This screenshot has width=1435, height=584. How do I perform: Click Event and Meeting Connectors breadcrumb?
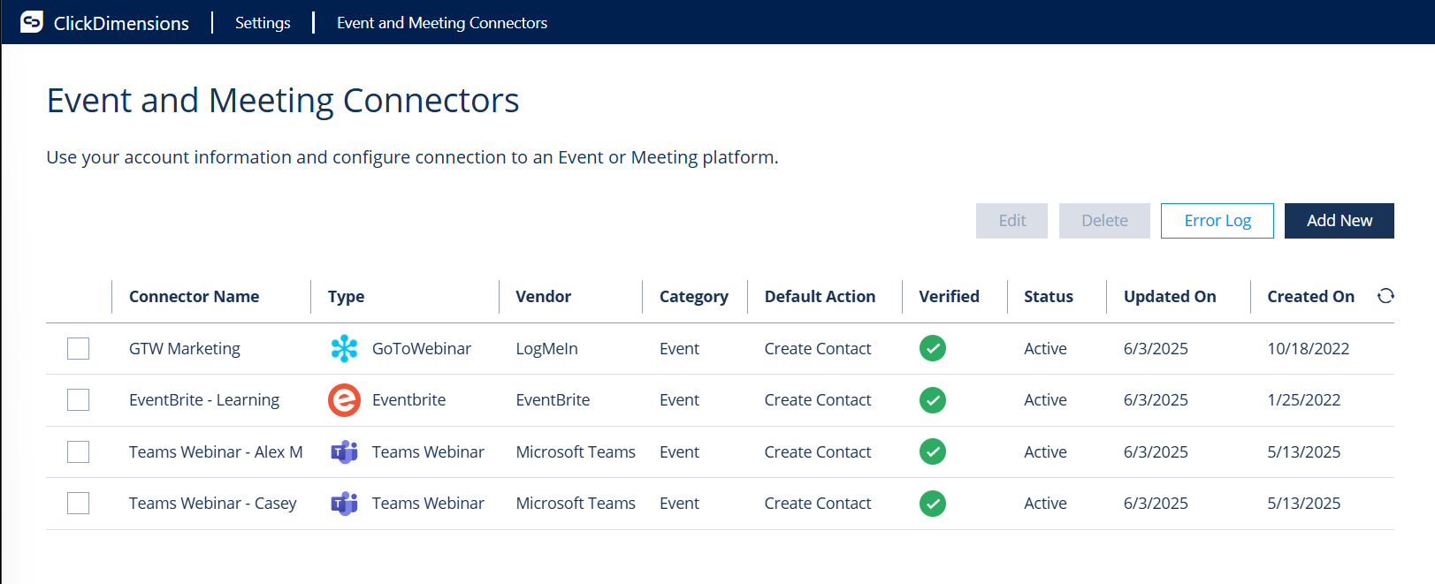coord(442,23)
